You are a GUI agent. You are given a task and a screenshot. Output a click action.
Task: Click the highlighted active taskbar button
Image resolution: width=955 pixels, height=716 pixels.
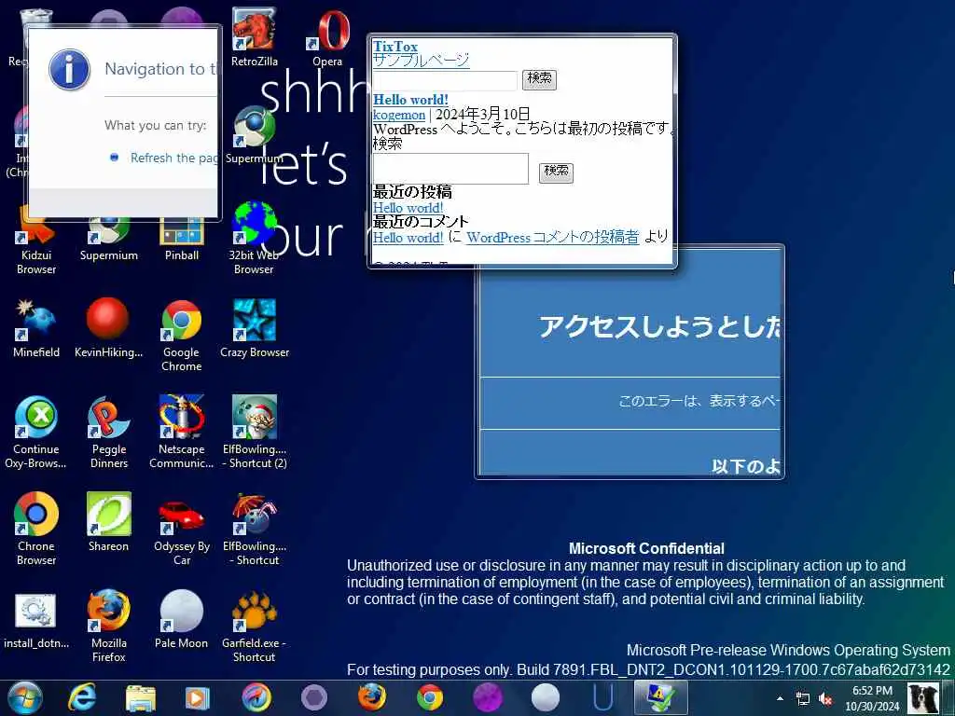(x=661, y=697)
